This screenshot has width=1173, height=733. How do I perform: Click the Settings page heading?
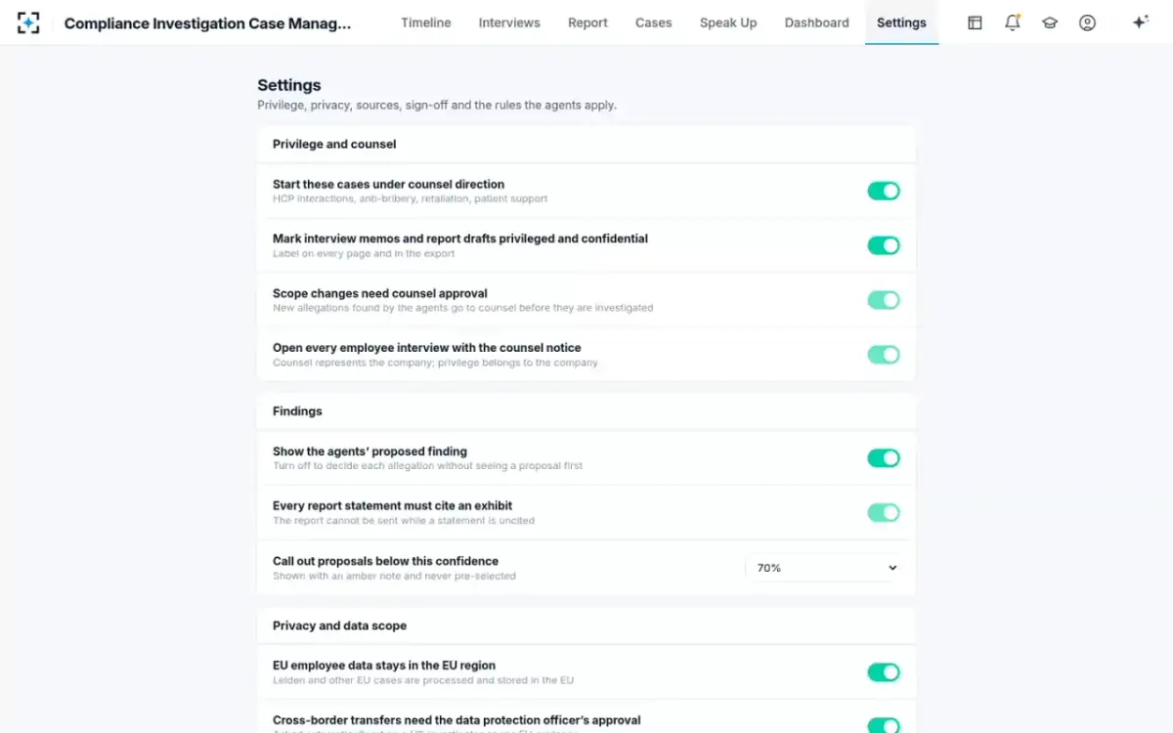click(289, 85)
